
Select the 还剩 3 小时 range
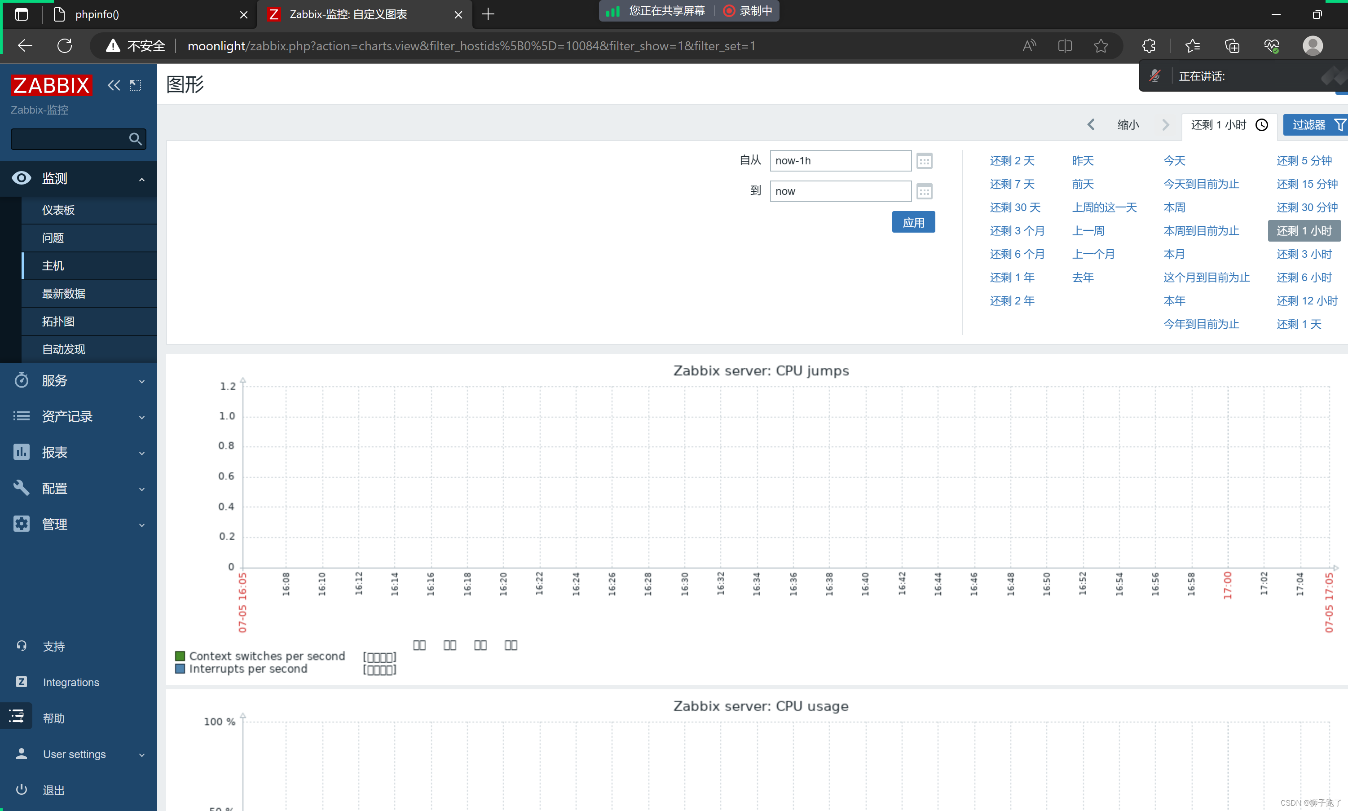pos(1304,254)
